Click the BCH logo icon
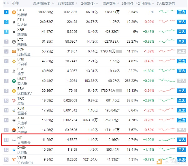The width and height of the screenshot is (188, 166). pos(14,52)
